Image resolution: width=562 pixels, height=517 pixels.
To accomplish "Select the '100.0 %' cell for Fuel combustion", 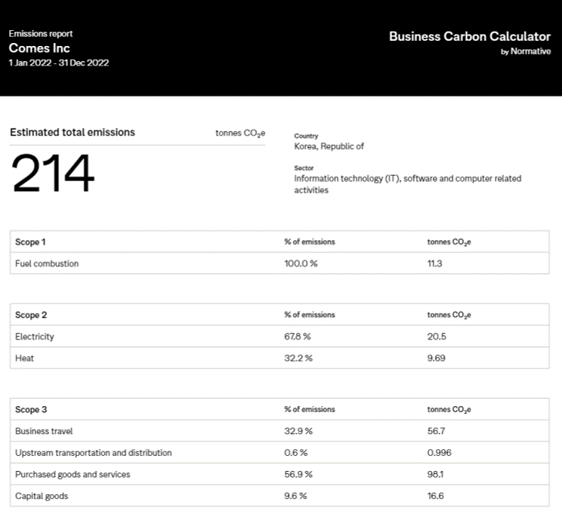I will click(x=301, y=263).
